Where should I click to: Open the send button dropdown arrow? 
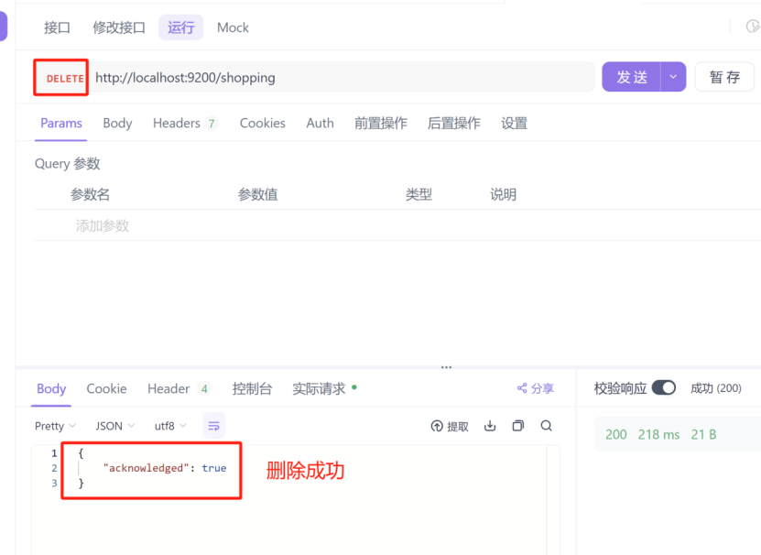tap(673, 77)
